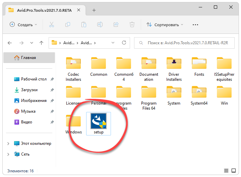Expand Этот компьютер tree node

[8, 143]
